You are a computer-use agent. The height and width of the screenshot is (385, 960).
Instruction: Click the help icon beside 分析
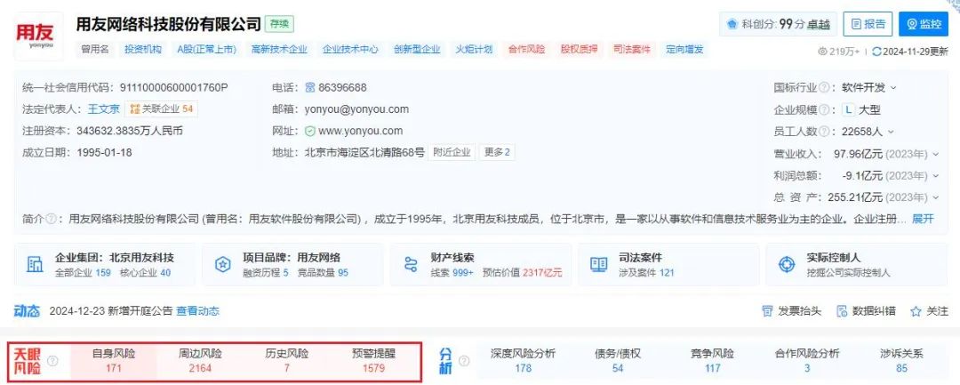click(464, 360)
